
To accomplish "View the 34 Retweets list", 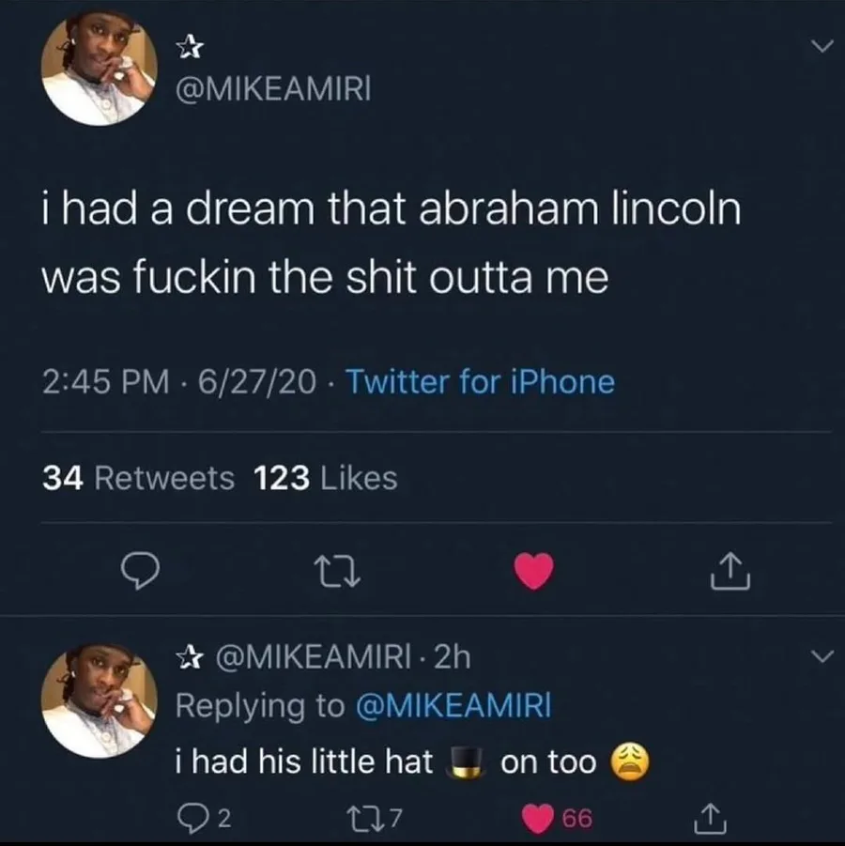I will pos(139,479).
